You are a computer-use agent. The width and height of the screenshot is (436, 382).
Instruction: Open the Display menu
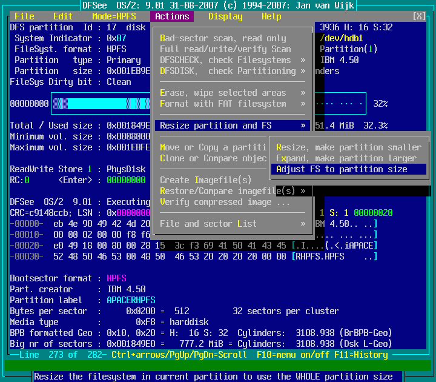[x=225, y=16]
